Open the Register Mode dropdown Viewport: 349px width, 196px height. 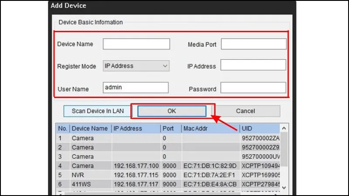click(136, 66)
